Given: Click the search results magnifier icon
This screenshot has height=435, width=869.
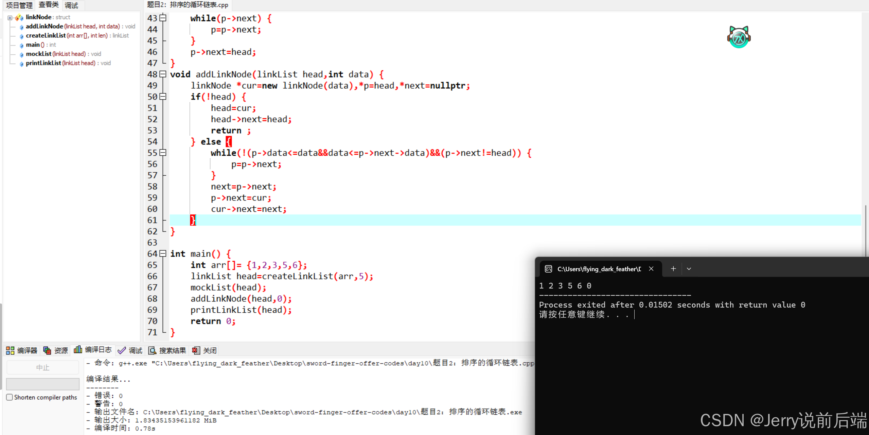Looking at the screenshot, I should coord(152,350).
